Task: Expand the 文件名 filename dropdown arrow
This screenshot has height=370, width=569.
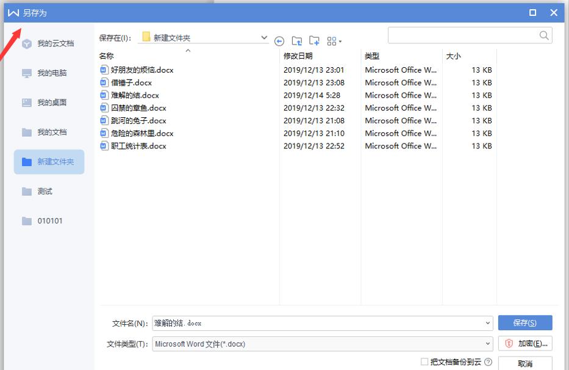Action: pyautogui.click(x=487, y=323)
